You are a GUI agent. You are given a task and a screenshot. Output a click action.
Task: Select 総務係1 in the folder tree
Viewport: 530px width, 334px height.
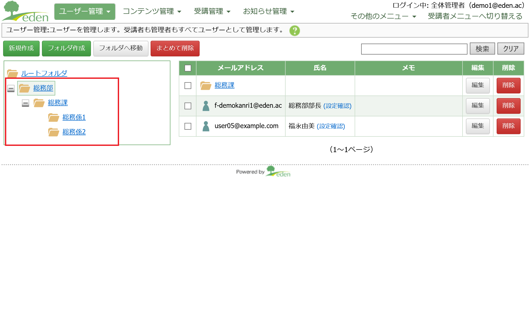(x=74, y=117)
